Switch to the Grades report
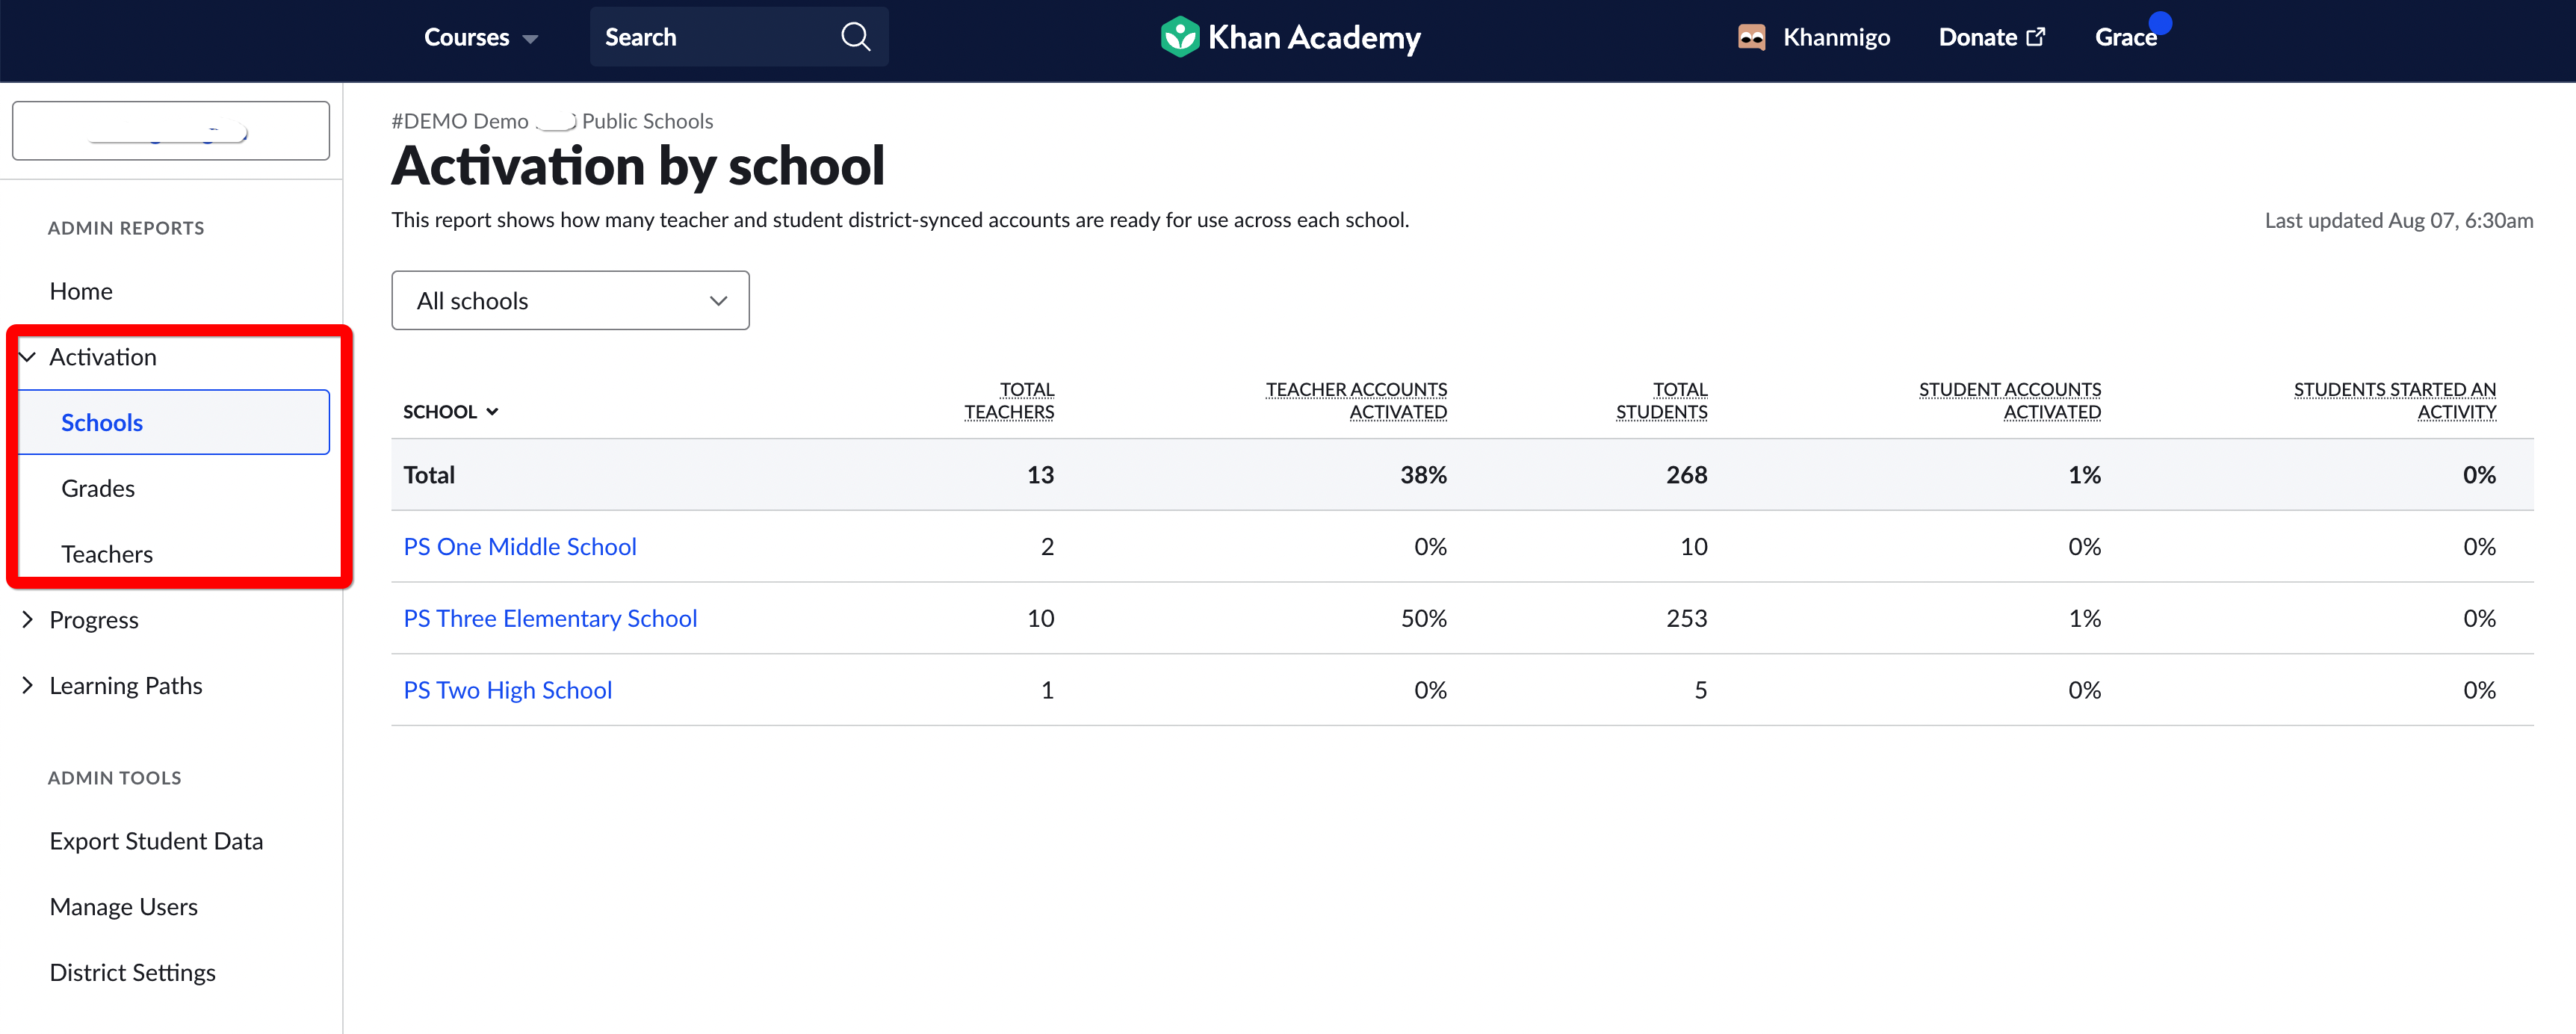2576x1034 pixels. (x=97, y=488)
